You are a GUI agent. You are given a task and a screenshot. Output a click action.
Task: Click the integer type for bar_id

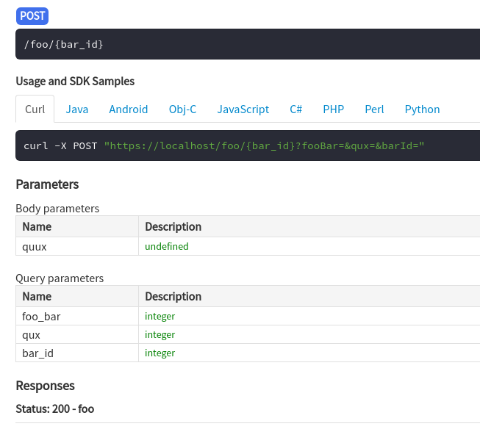160,353
